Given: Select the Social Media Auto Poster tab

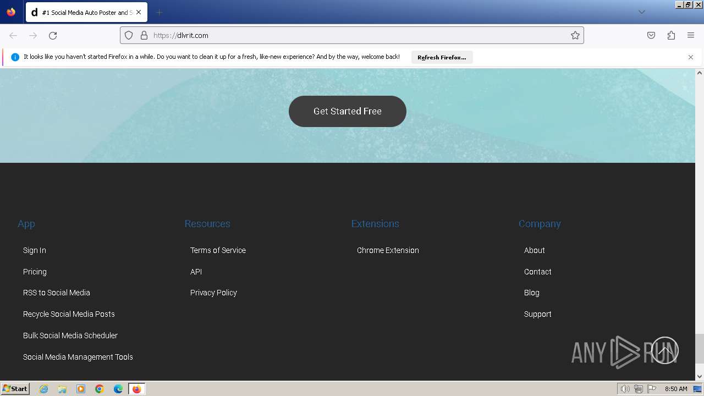Looking at the screenshot, I should (86, 12).
